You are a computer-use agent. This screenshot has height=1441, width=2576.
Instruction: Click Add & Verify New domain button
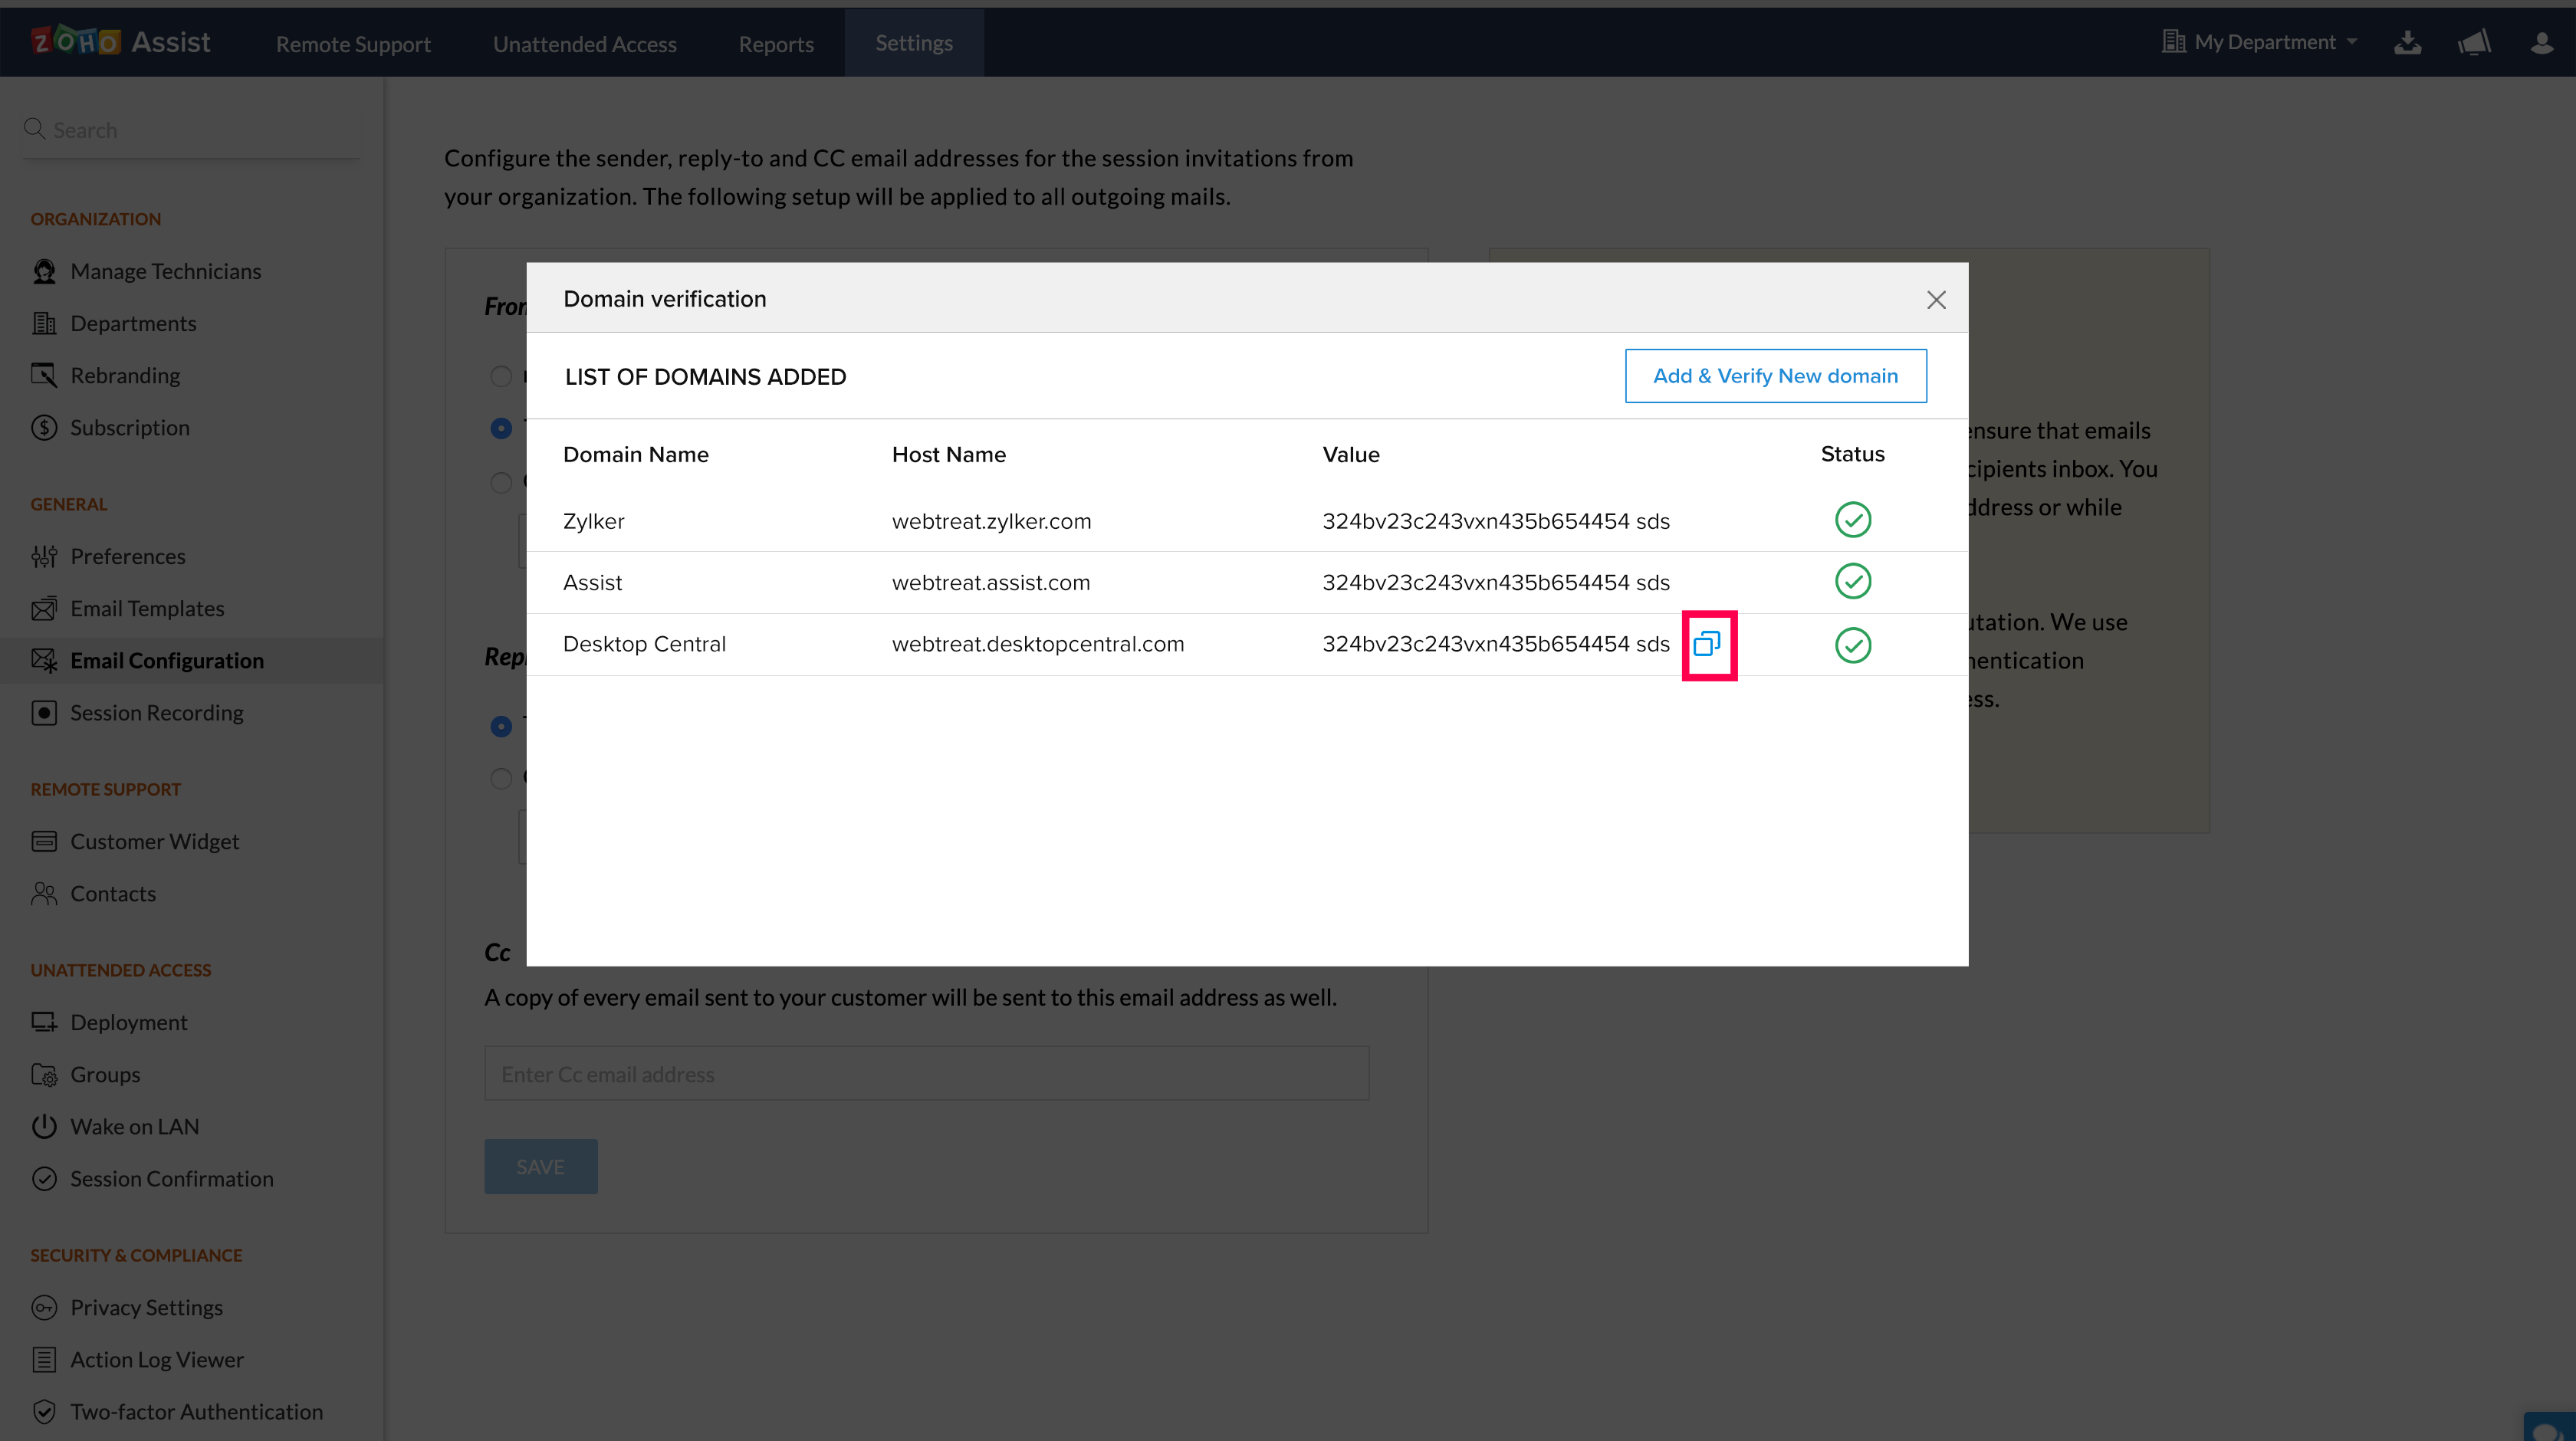coord(1775,376)
